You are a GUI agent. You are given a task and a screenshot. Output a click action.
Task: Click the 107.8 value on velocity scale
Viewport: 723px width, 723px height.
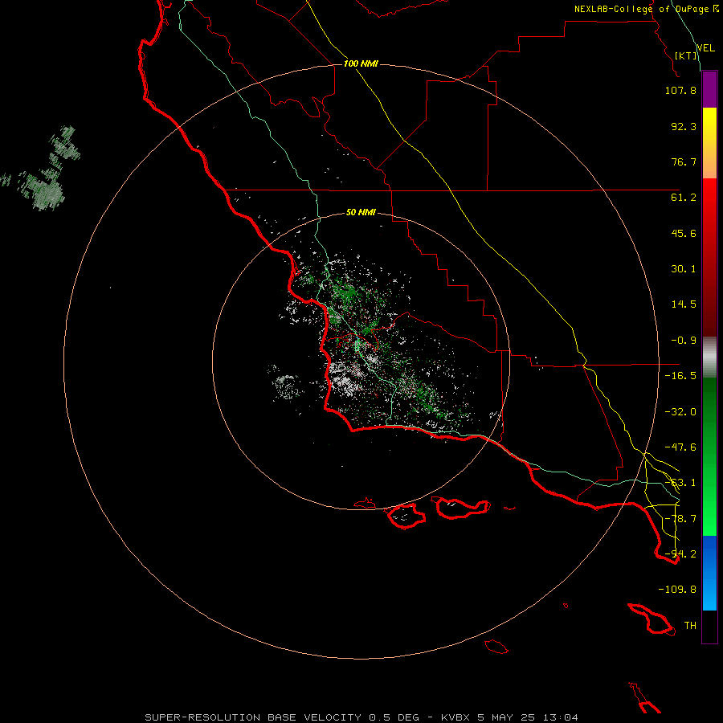(680, 90)
